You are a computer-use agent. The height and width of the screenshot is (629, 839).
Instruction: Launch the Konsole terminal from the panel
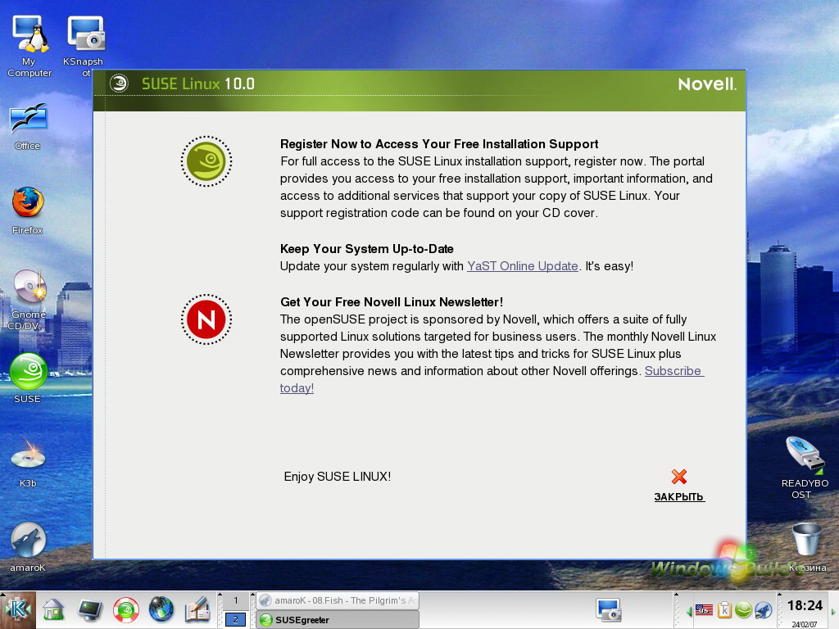click(x=89, y=609)
